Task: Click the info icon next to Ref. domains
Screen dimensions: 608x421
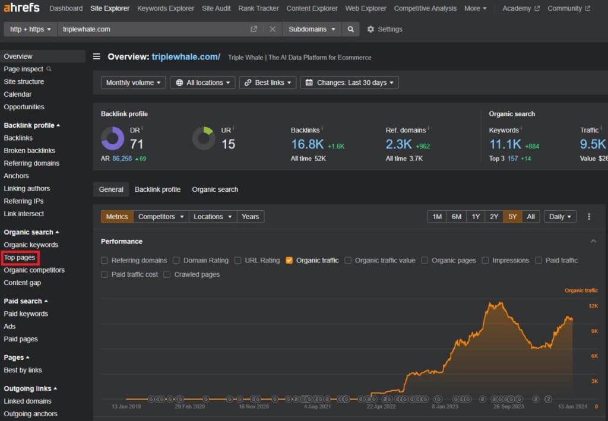Action: click(428, 128)
